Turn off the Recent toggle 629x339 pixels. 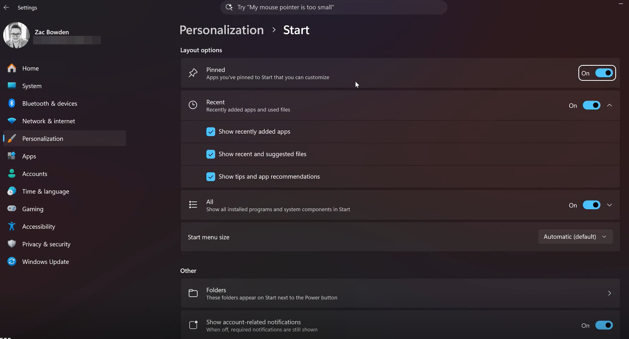coord(591,105)
